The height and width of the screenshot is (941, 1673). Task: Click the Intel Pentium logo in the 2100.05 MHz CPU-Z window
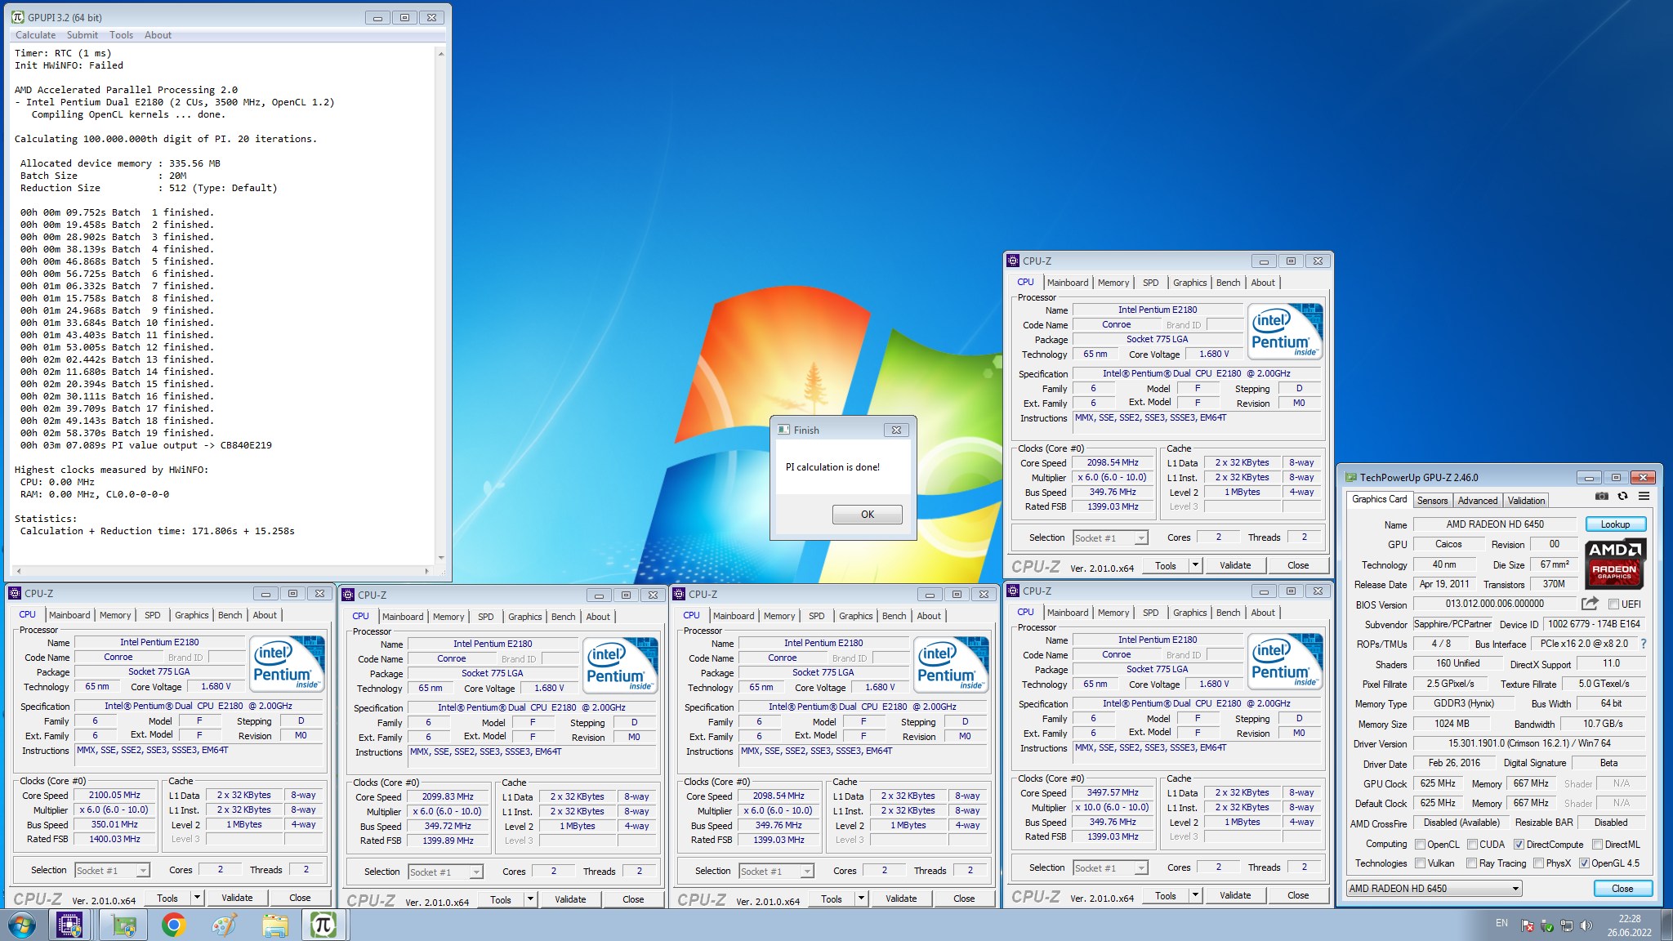click(288, 662)
